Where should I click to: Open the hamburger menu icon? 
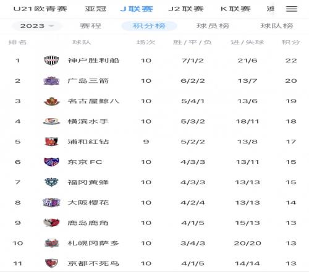[292, 9]
